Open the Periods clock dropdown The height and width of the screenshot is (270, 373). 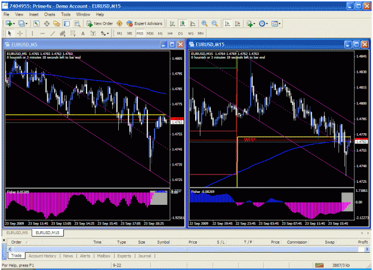coord(263,23)
